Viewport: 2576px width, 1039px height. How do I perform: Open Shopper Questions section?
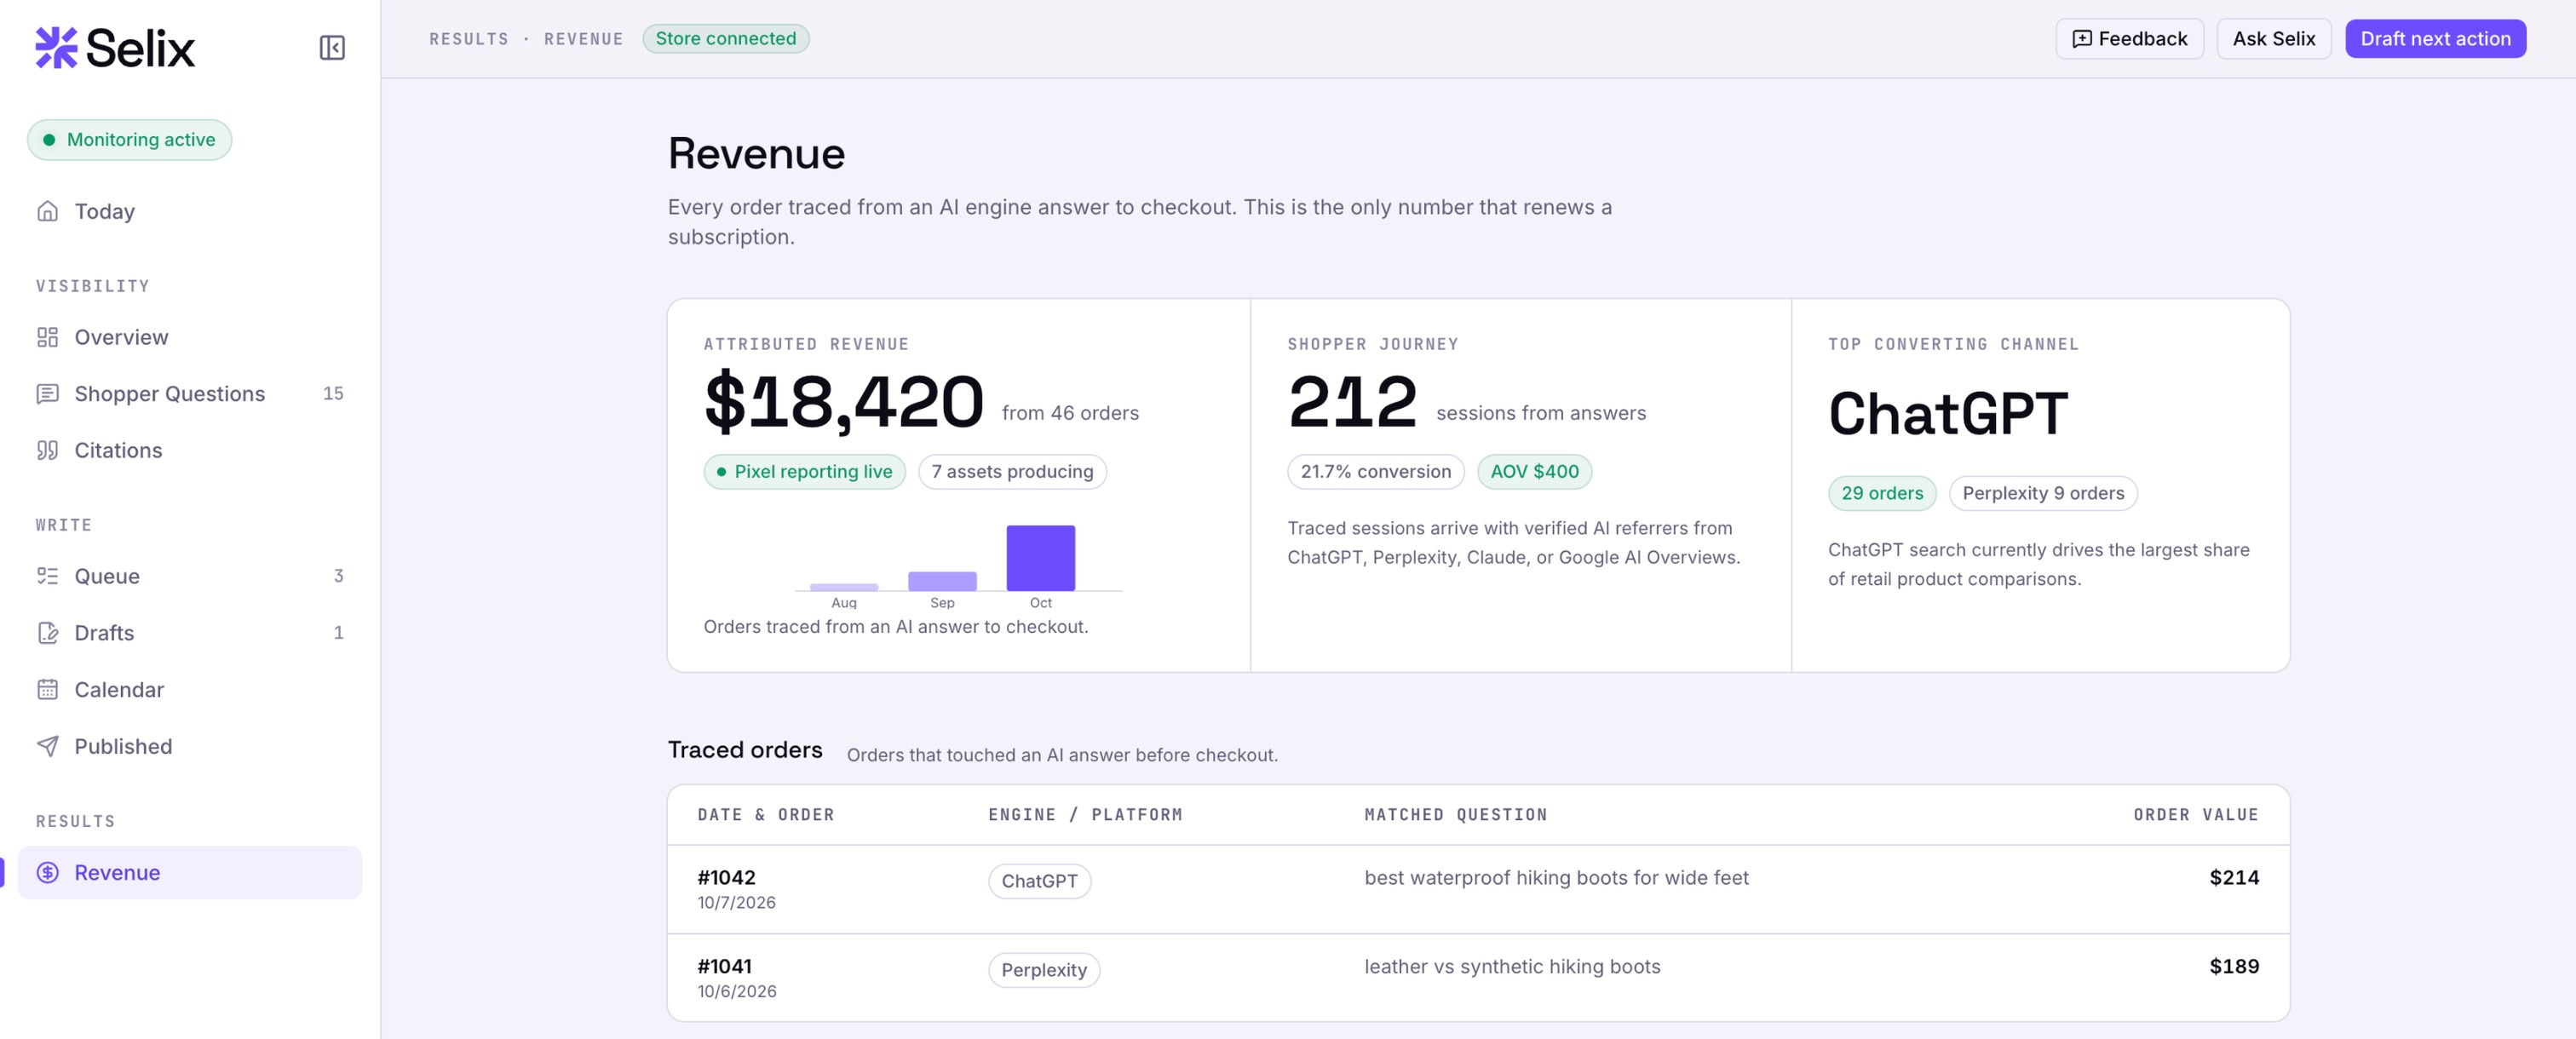pyautogui.click(x=170, y=394)
